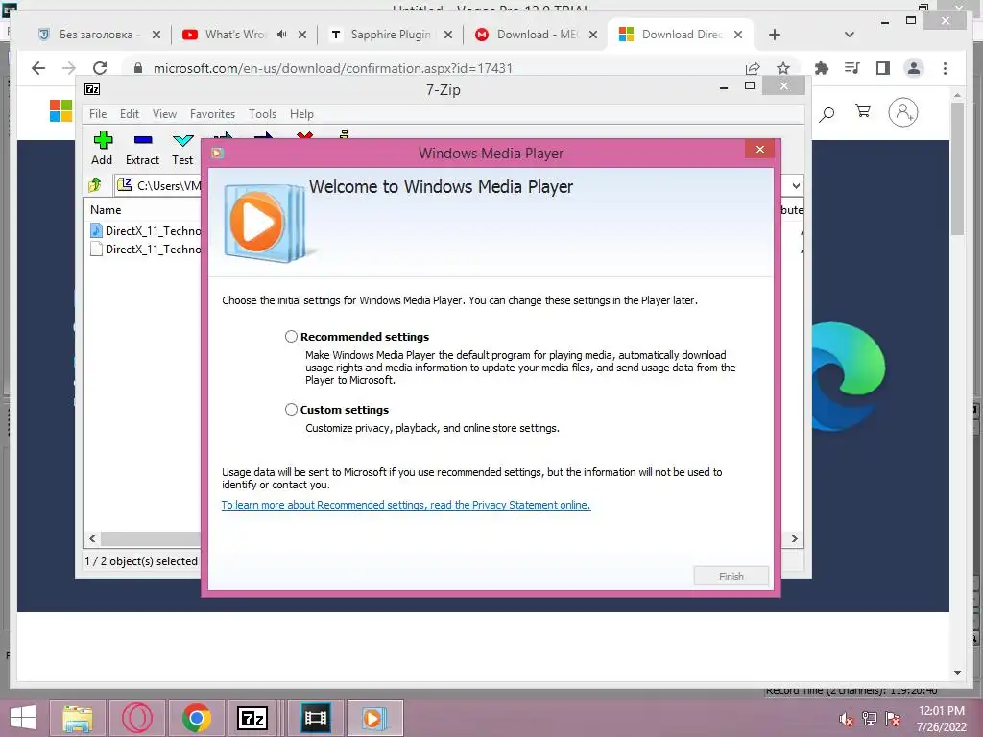983x737 pixels.
Task: Open the View menu in 7-Zip
Action: pyautogui.click(x=164, y=114)
